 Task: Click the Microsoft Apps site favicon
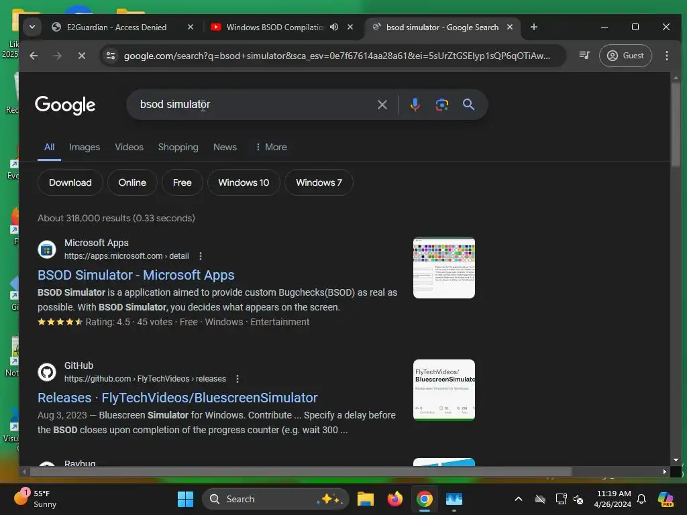tap(47, 249)
